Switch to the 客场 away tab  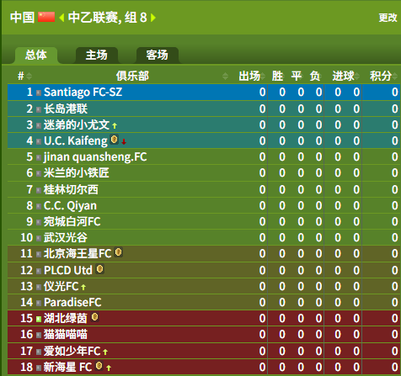(158, 55)
